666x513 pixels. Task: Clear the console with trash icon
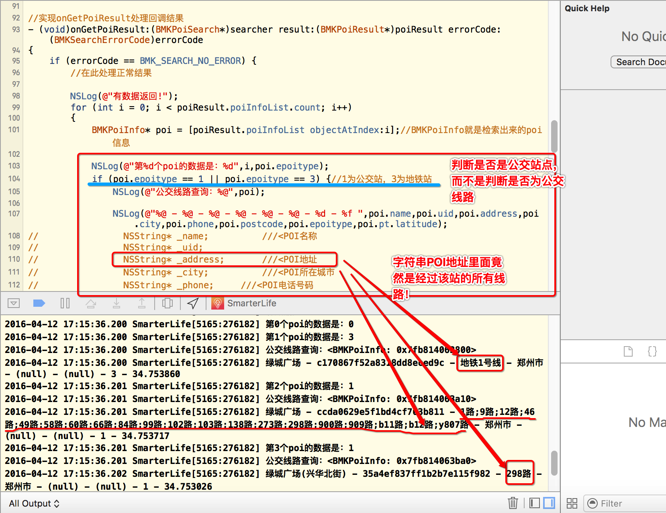(x=513, y=503)
